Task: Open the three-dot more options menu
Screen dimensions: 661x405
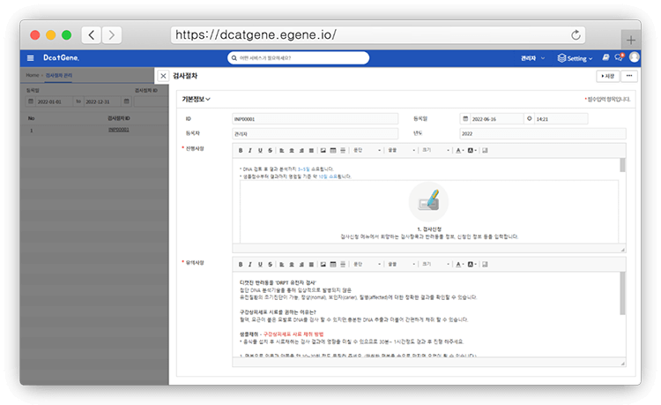Action: tap(629, 77)
